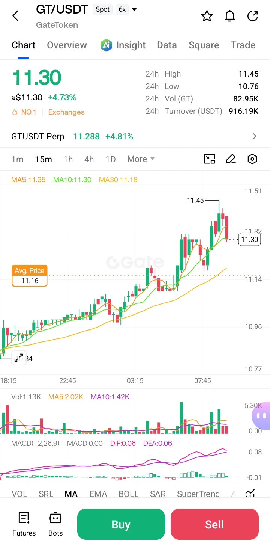Screen dimensions: 270x551
Task: Open GTUSDT Perp chevron arrow
Action: pos(255,136)
